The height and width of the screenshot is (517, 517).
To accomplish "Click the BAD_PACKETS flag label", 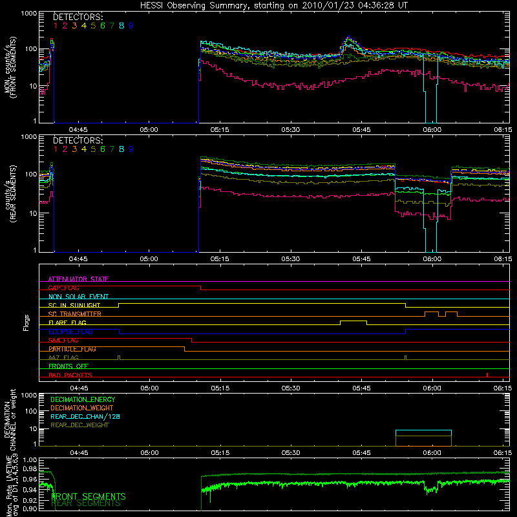I will click(x=70, y=375).
